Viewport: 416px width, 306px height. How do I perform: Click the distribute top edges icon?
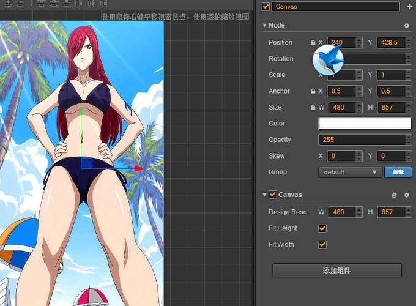[x=41, y=3]
